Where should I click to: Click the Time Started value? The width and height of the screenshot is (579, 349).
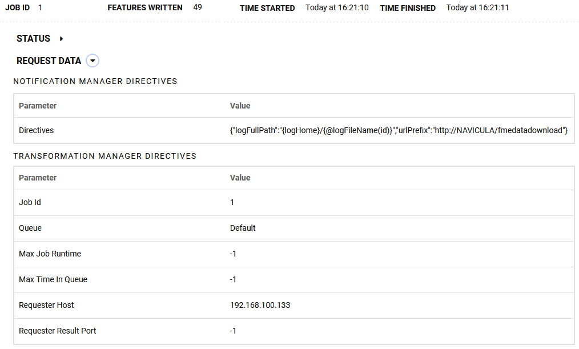click(x=337, y=7)
